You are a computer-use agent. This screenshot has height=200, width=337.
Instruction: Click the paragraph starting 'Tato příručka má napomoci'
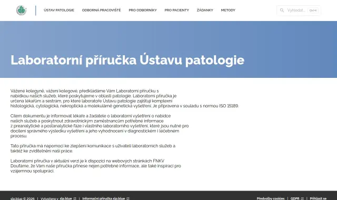tap(93, 148)
